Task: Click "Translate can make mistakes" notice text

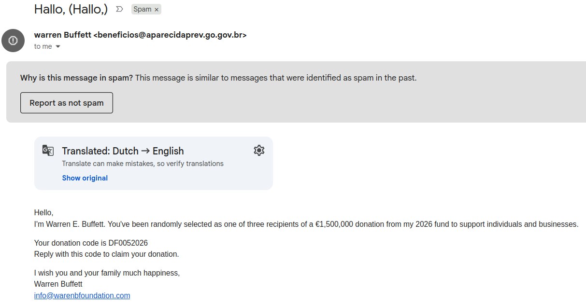Action: click(143, 164)
